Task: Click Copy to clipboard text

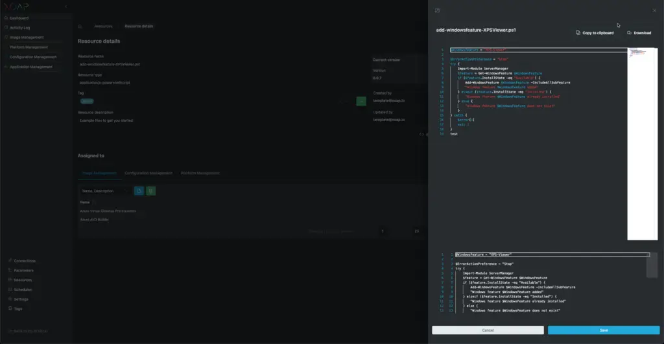Action: (598, 33)
